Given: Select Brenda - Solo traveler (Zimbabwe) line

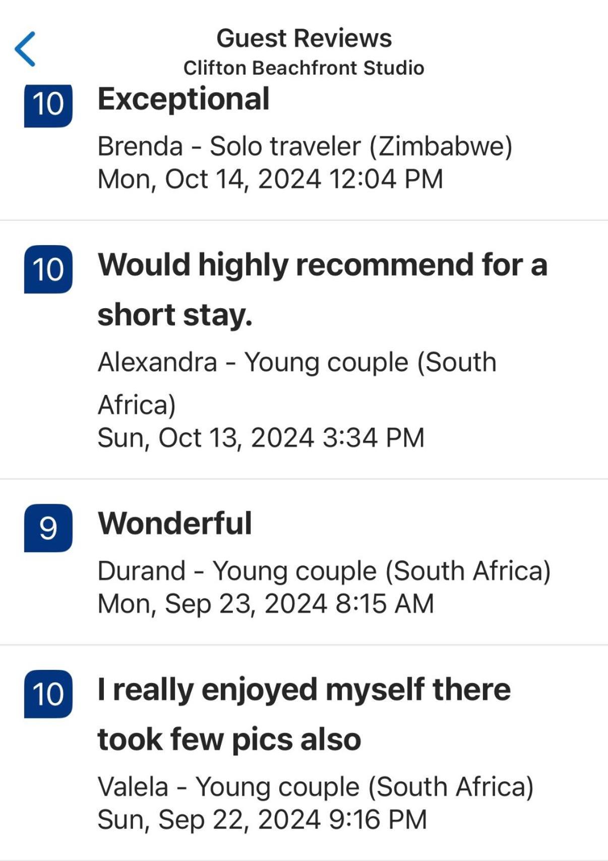Looking at the screenshot, I should [x=305, y=147].
